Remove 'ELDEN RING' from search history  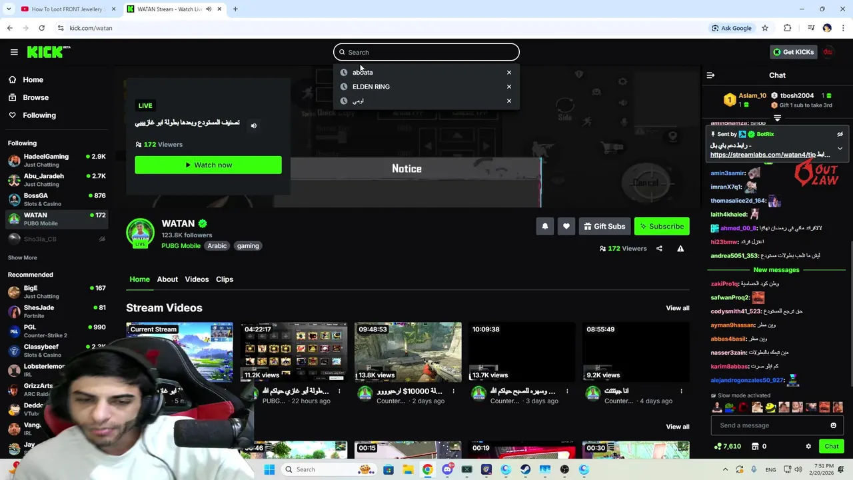point(509,87)
